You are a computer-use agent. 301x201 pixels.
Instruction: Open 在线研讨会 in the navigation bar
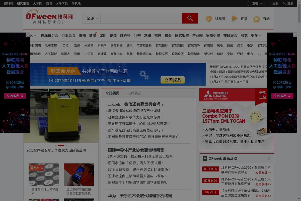coord(49,36)
